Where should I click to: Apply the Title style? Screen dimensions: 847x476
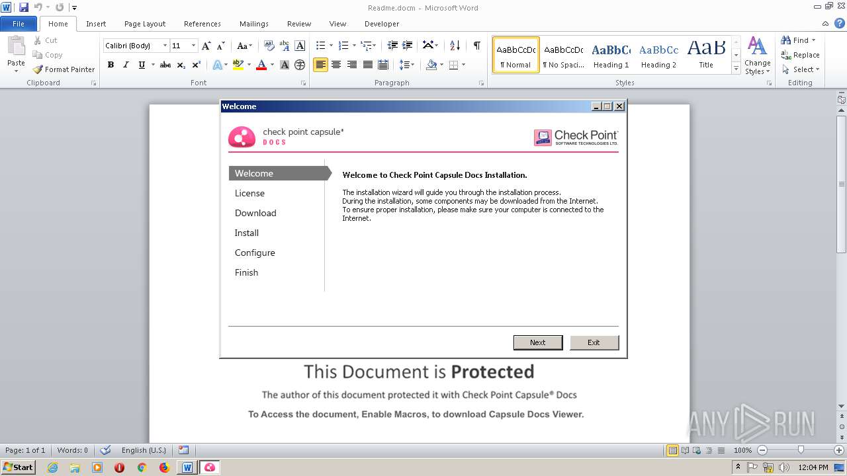click(706, 55)
